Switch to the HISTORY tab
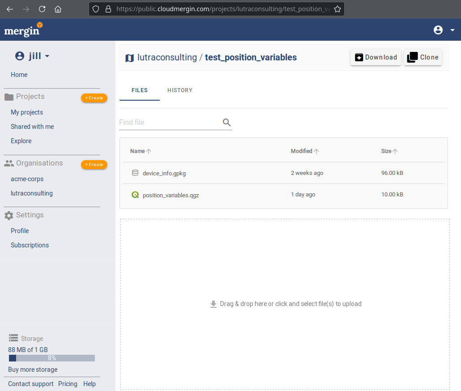461x391 pixels. pyautogui.click(x=180, y=90)
